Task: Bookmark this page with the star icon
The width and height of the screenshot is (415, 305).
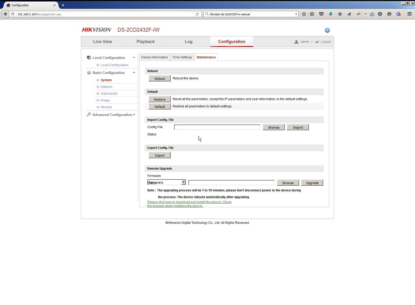Action: pos(304,14)
